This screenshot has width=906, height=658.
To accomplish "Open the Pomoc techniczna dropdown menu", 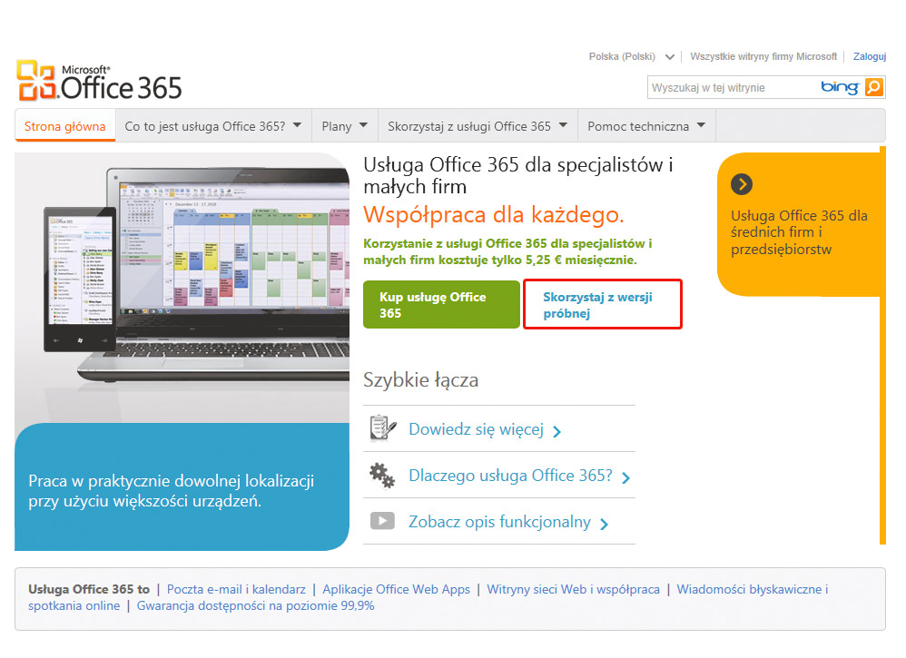I will [646, 126].
